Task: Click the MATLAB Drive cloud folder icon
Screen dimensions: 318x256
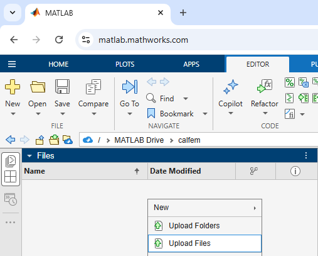Action: click(x=68, y=140)
